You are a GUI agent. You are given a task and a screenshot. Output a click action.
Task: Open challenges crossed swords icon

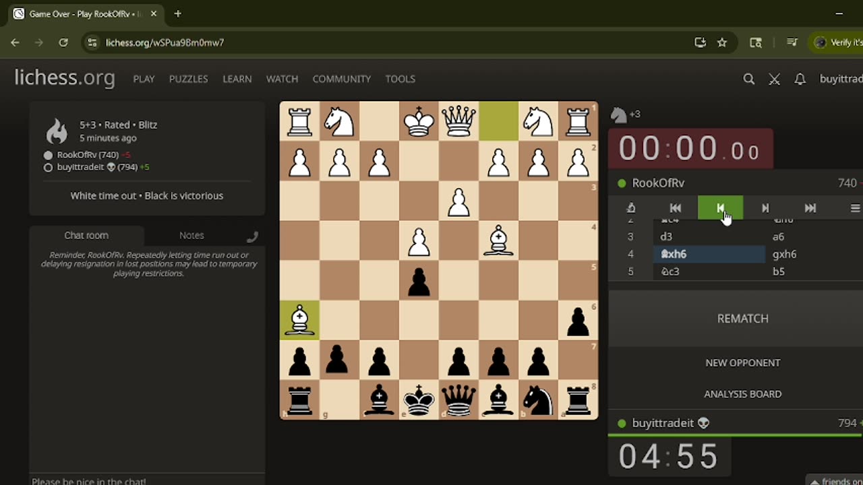774,79
